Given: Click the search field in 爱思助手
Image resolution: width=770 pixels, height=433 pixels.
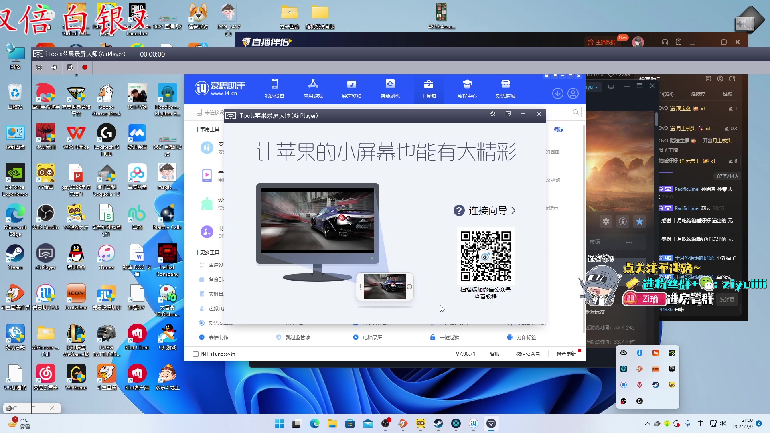Looking at the screenshot, I should (x=563, y=112).
